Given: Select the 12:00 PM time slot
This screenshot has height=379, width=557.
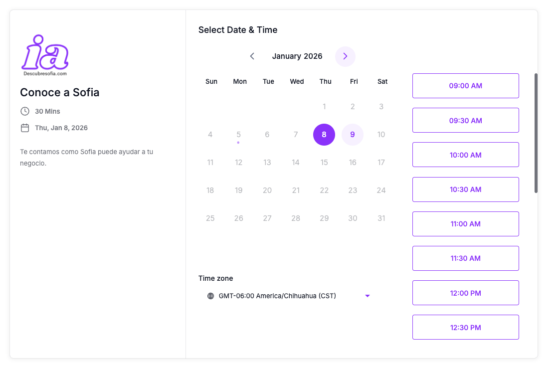Looking at the screenshot, I should 465,293.
